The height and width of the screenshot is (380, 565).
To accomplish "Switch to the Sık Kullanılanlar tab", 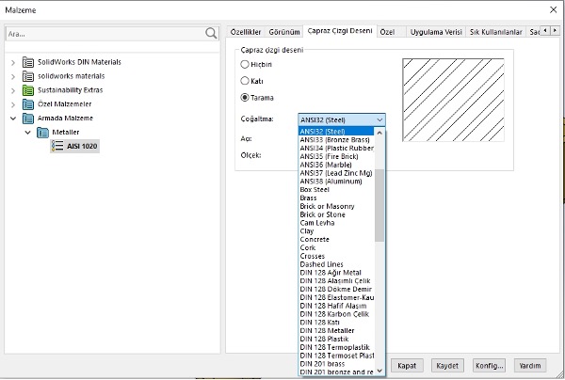I will pyautogui.click(x=496, y=32).
